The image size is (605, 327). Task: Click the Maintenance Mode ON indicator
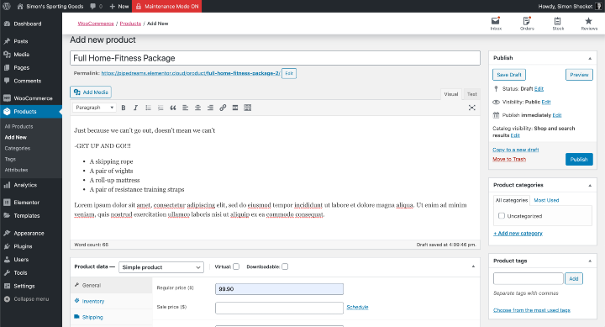point(166,6)
